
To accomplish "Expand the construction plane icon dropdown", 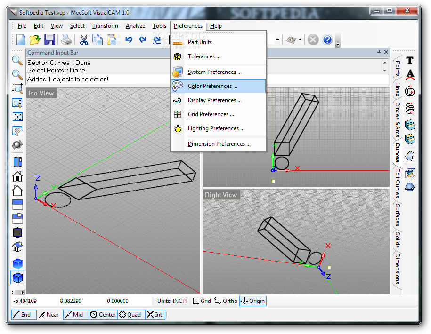I will [300, 40].
